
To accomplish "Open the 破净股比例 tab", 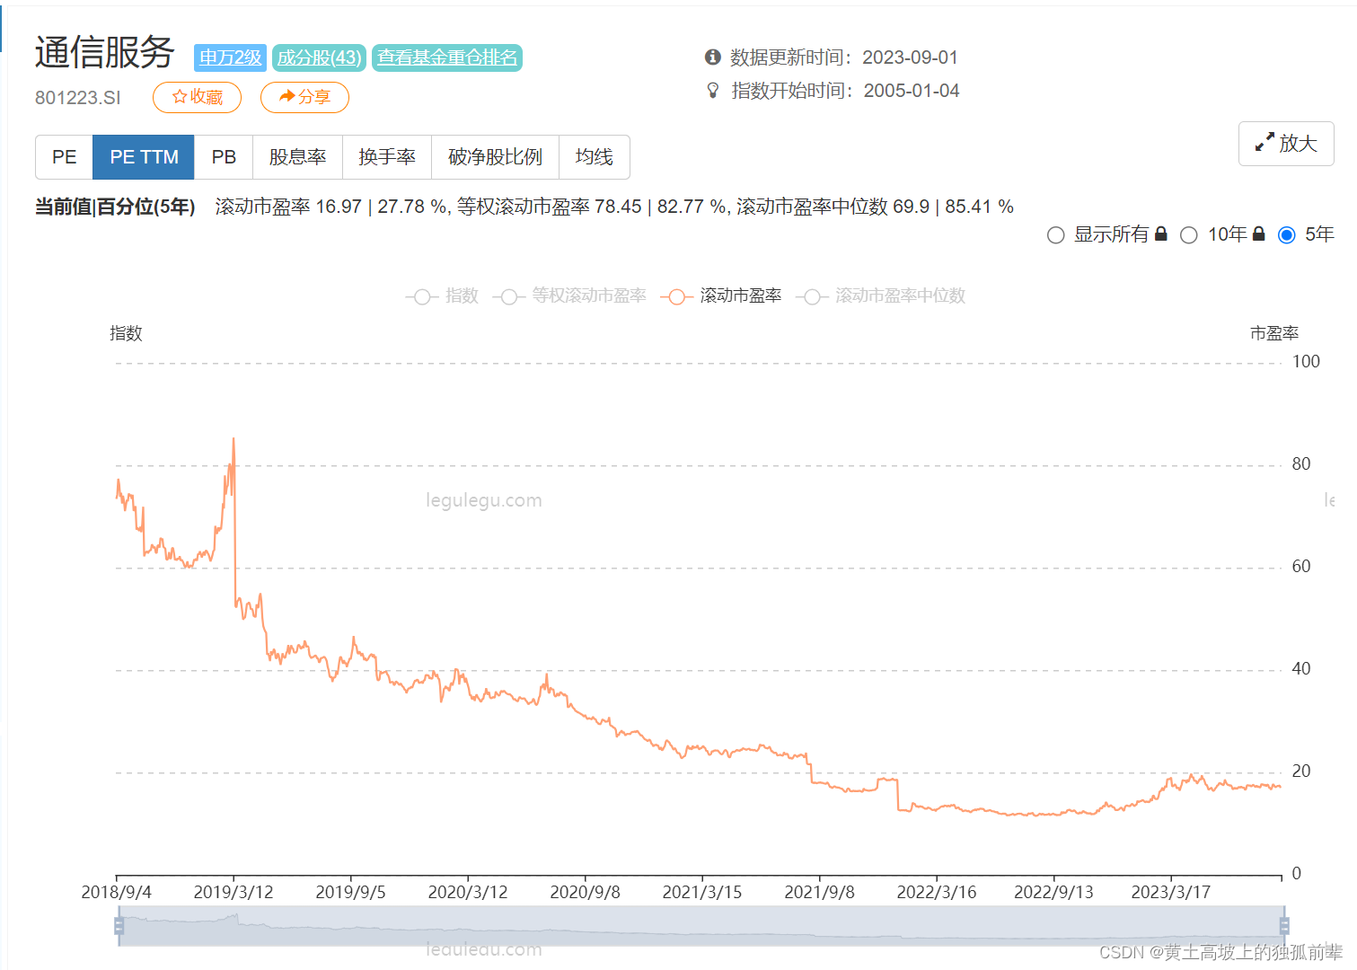I will click(x=495, y=157).
